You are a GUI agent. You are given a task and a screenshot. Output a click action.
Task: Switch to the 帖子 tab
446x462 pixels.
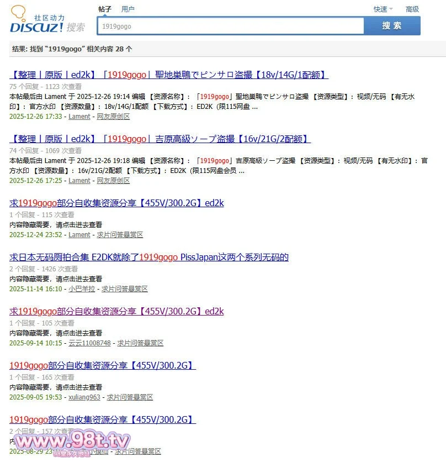click(x=105, y=9)
